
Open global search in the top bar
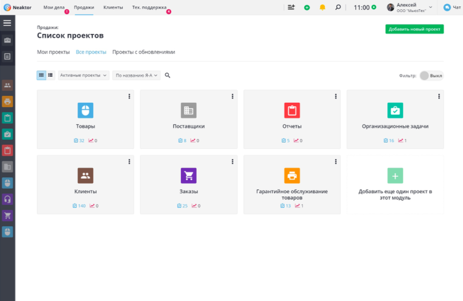[338, 7]
